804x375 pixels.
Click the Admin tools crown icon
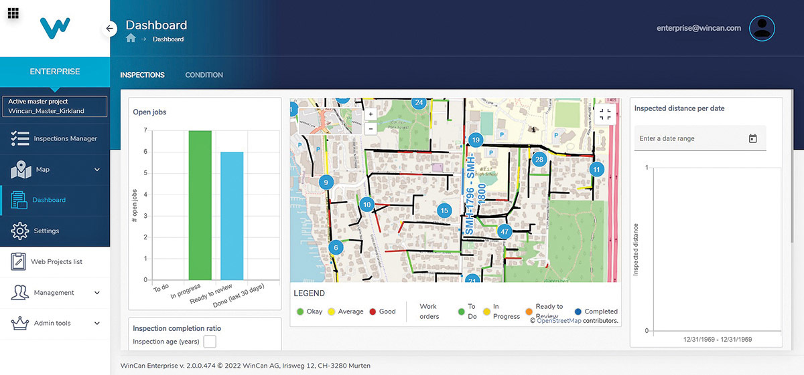(x=19, y=323)
